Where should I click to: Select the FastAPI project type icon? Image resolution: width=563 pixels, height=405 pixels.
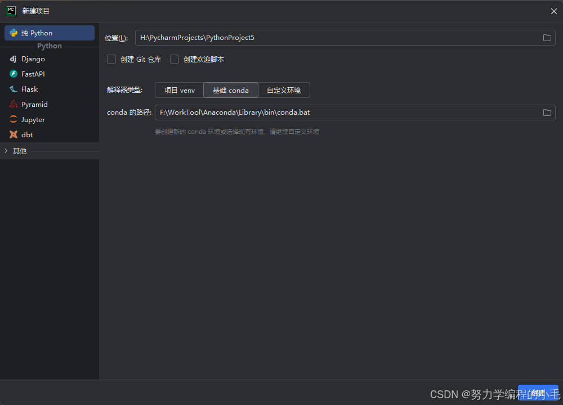pos(13,74)
